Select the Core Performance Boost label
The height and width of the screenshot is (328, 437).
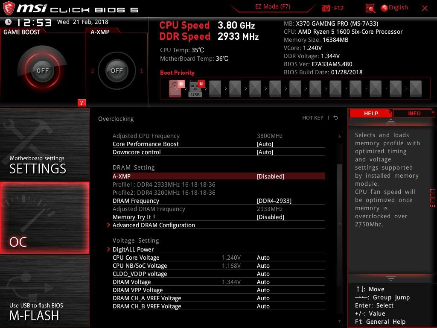tap(146, 144)
